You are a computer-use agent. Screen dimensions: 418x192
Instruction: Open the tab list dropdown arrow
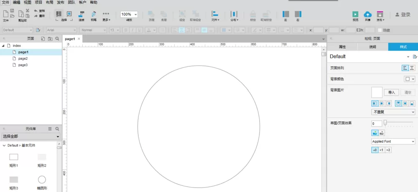click(x=324, y=39)
